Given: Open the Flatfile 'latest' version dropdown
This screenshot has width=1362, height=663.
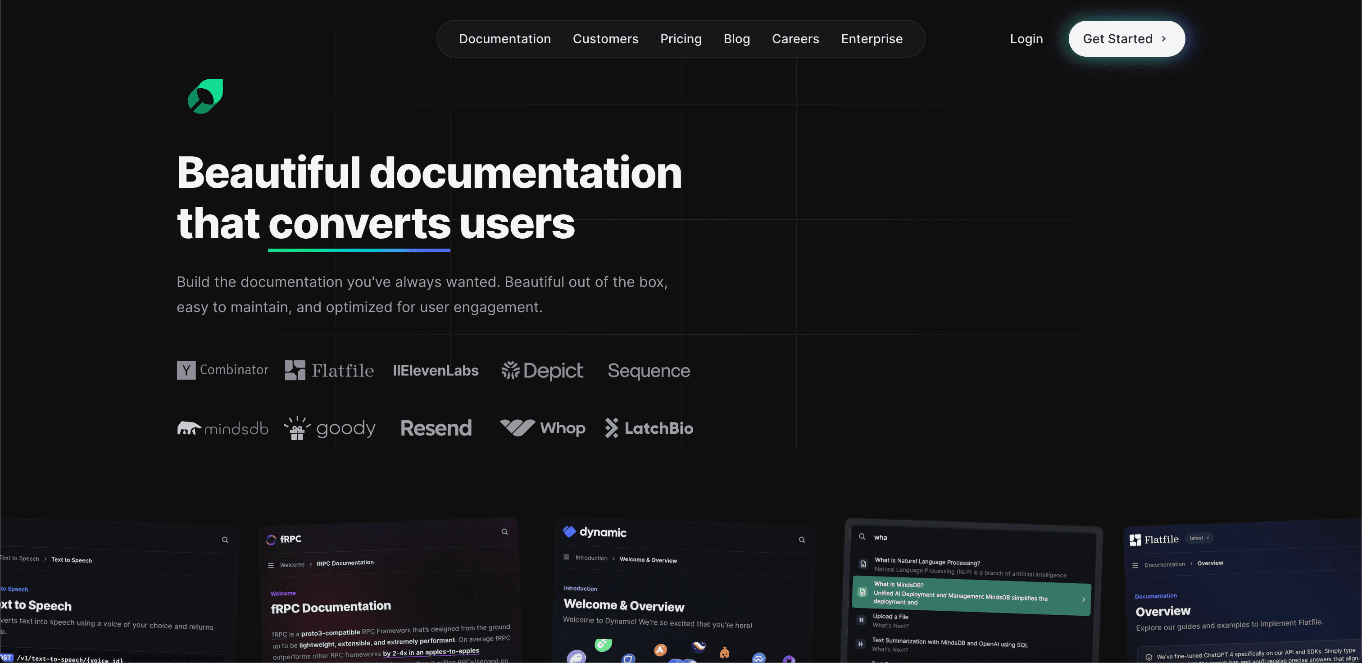Looking at the screenshot, I should (1199, 538).
